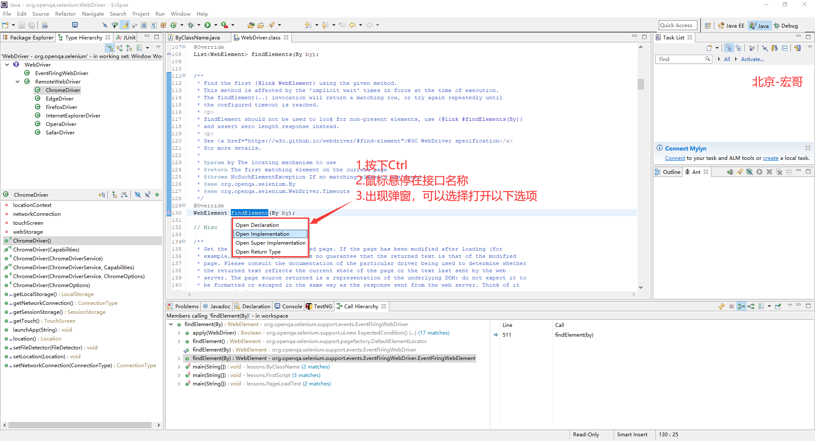
Task: Toggle Hide Fields in members pane
Action: (x=138, y=195)
